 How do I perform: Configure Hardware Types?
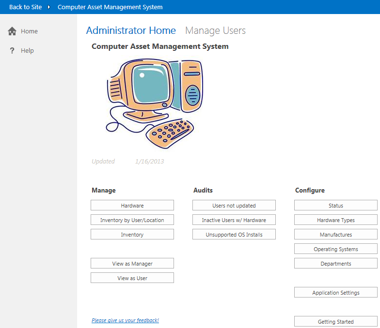point(336,220)
